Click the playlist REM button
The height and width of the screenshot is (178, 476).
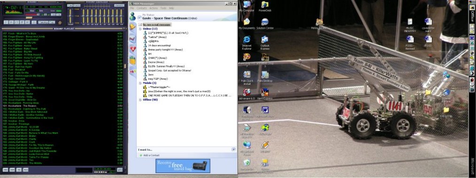12,170
